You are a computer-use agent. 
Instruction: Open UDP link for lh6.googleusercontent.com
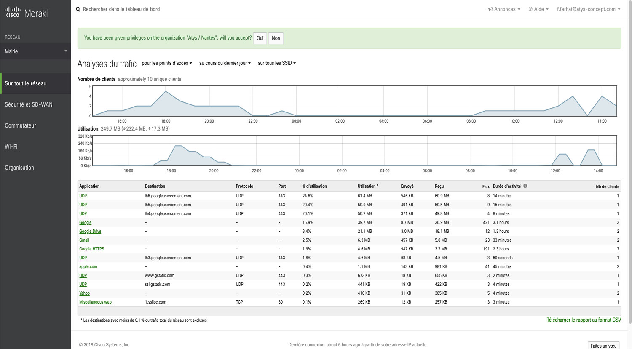[83, 196]
